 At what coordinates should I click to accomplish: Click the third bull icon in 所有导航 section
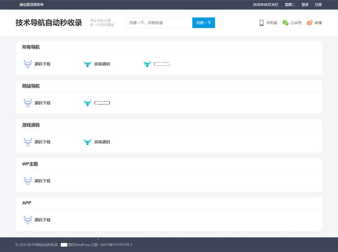click(147, 64)
